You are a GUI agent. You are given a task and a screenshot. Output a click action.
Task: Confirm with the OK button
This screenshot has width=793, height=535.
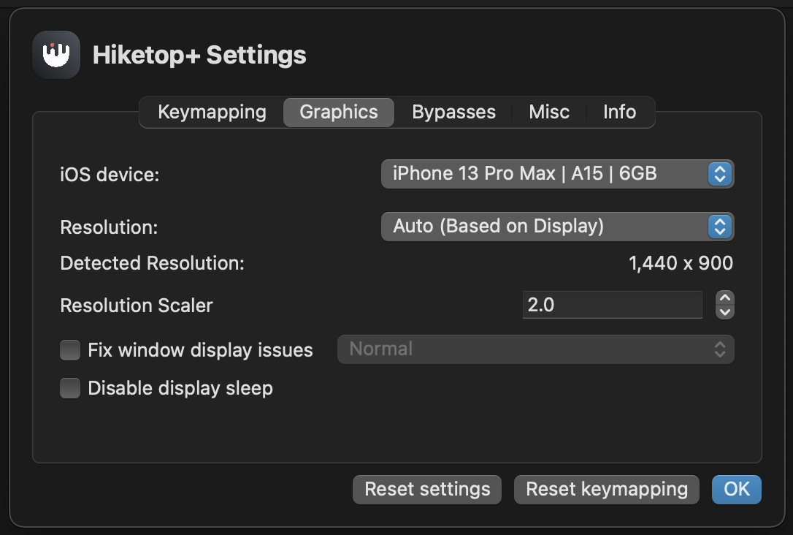736,490
